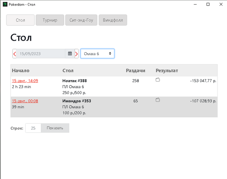Click stakes text 250 р./500 р.
The width and height of the screenshot is (227, 179).
click(74, 93)
